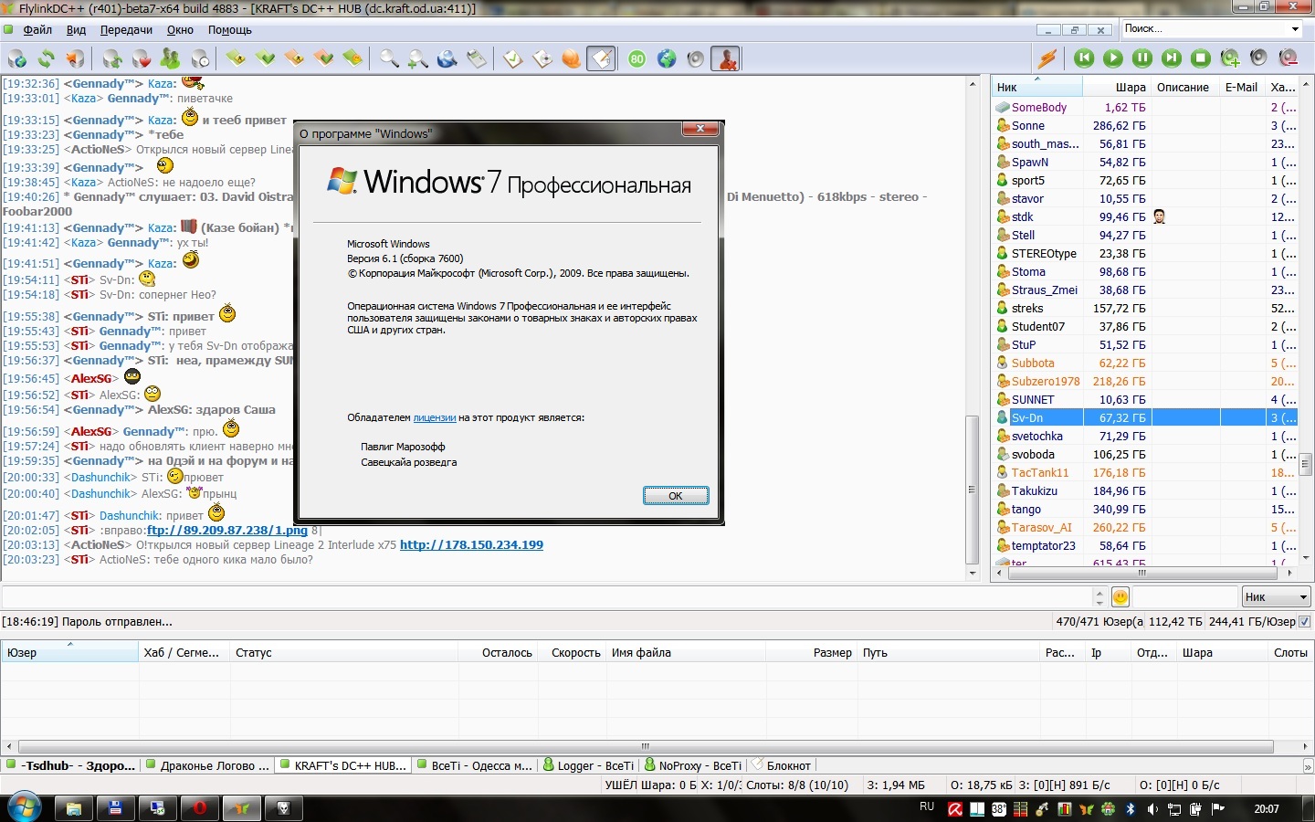This screenshot has width=1315, height=822.
Task: Click the blue globe icon beside 80
Action: click(667, 58)
